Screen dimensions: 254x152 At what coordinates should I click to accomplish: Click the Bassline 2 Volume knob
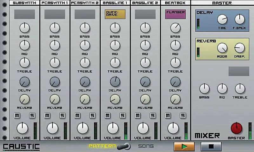143,128
